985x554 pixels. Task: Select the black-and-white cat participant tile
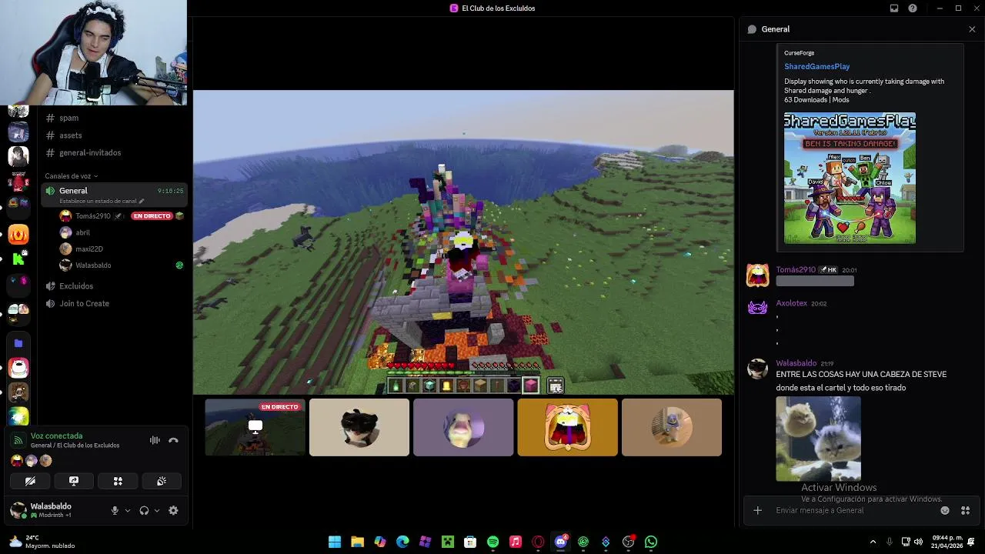click(x=359, y=427)
